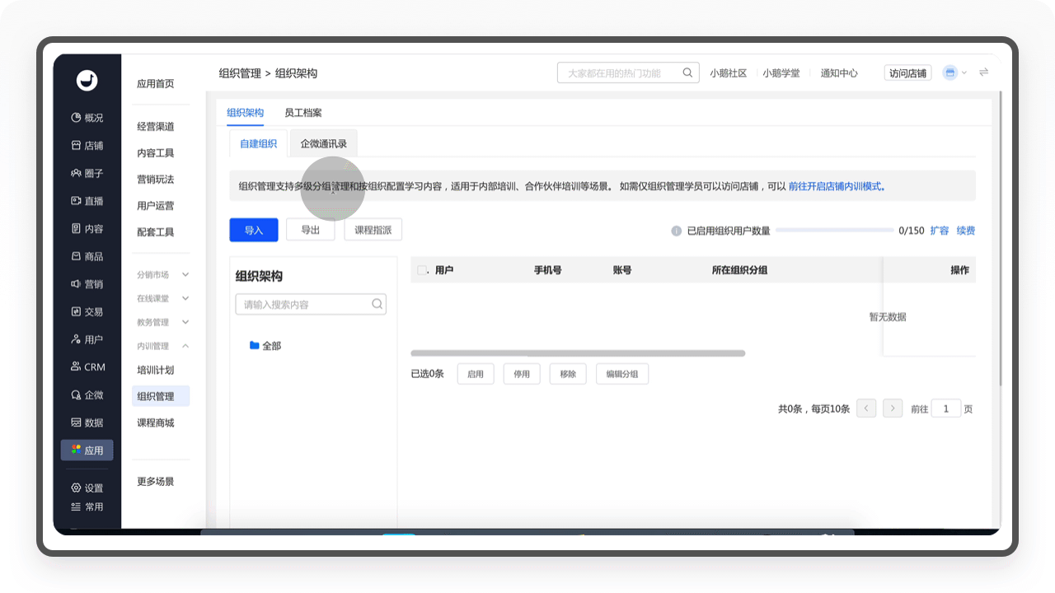Open 应用首页 in secondary menu
Viewport: 1055px width, 593px height.
click(x=156, y=84)
